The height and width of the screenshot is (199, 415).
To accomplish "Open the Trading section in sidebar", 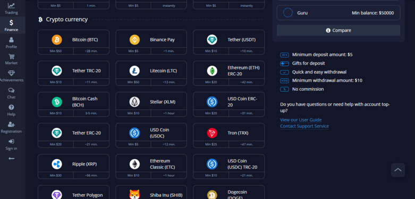I will [11, 8].
